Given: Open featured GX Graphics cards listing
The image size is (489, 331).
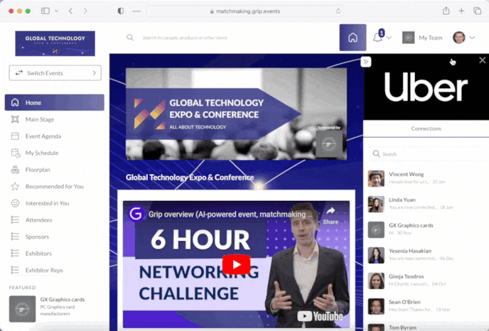Looking at the screenshot, I should [55, 308].
